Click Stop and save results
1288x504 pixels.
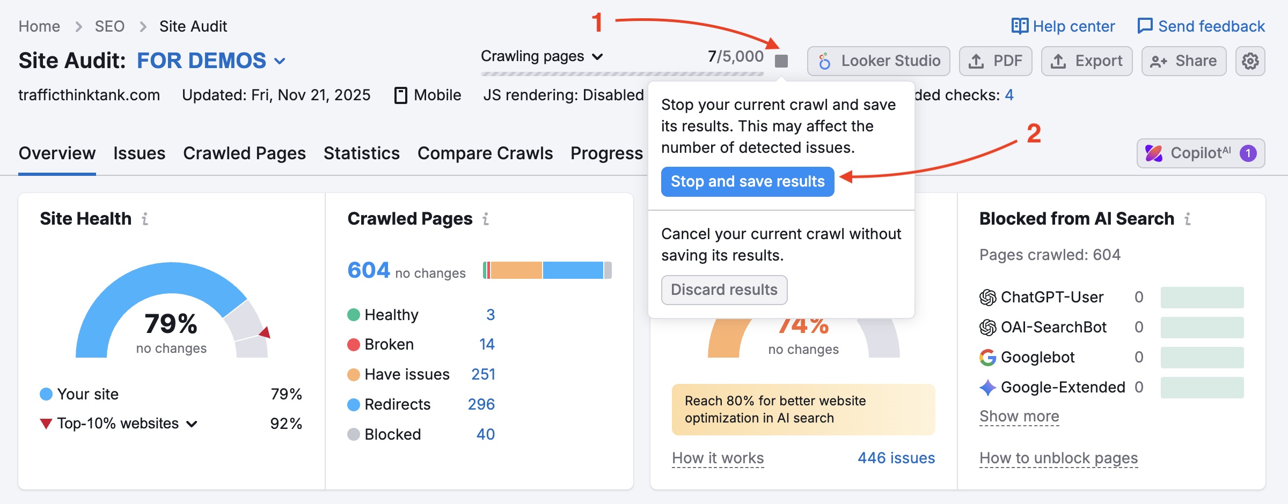coord(747,182)
